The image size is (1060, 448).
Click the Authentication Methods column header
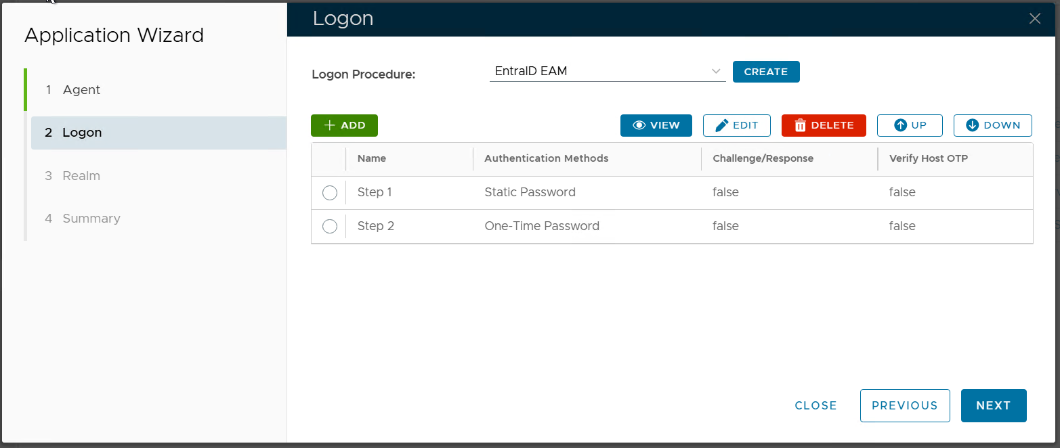546,158
